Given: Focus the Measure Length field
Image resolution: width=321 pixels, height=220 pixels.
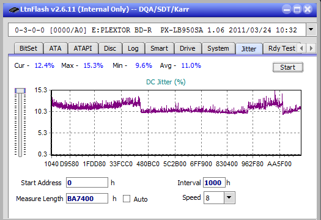Looking at the screenshot, I should (x=87, y=199).
